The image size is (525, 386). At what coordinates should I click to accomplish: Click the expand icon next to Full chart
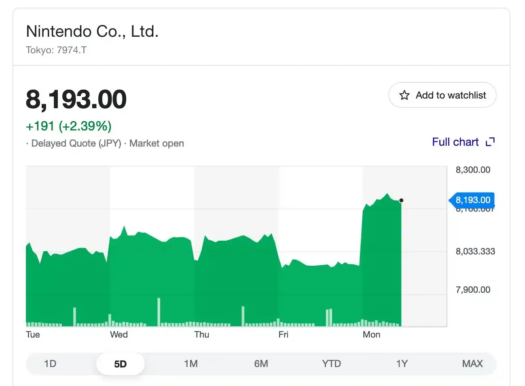[x=490, y=142]
